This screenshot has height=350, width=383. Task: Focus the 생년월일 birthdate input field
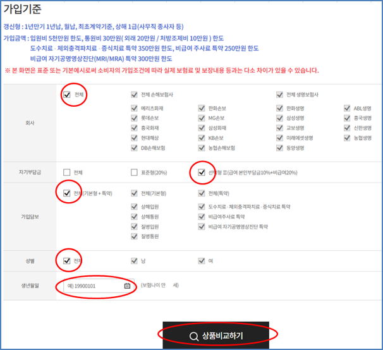click(x=99, y=286)
